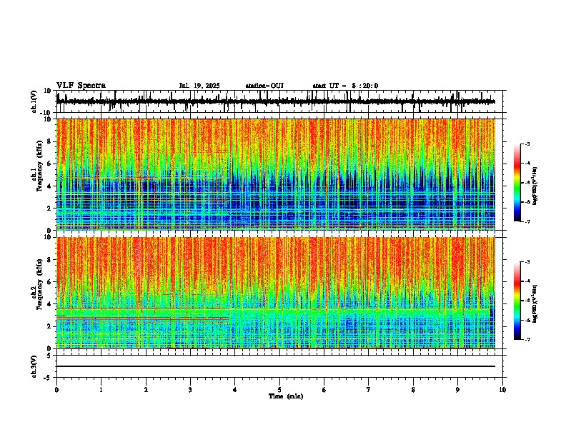Click the "-7" tick on ch.2 color bar
566x437 pixels.
pyautogui.click(x=527, y=340)
